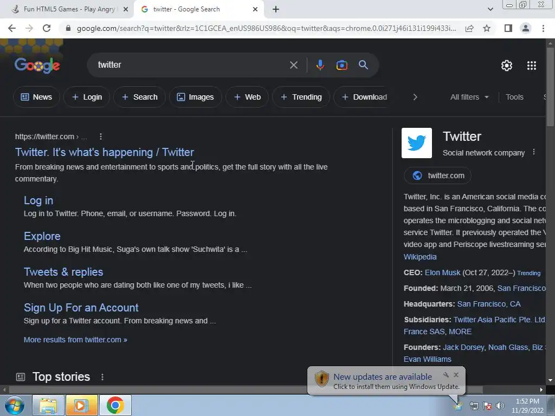555x416 pixels.
Task: Open the Google apps grid
Action: 531,66
